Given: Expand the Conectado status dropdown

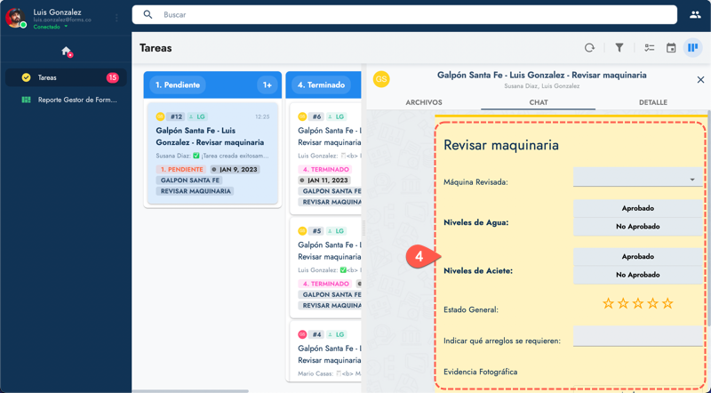Looking at the screenshot, I should pos(66,27).
